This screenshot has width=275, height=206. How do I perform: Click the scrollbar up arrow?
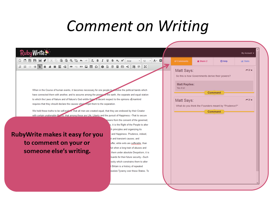pyautogui.click(x=257, y=50)
